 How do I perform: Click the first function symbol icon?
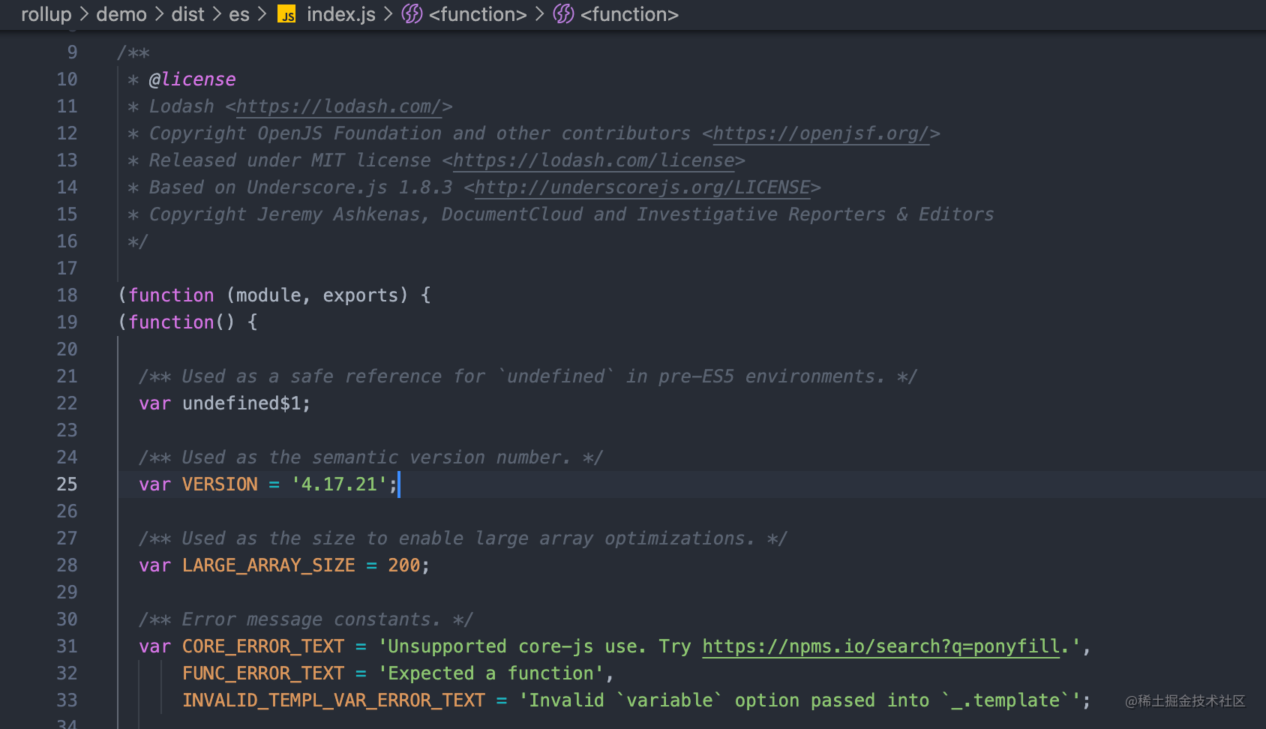412,14
